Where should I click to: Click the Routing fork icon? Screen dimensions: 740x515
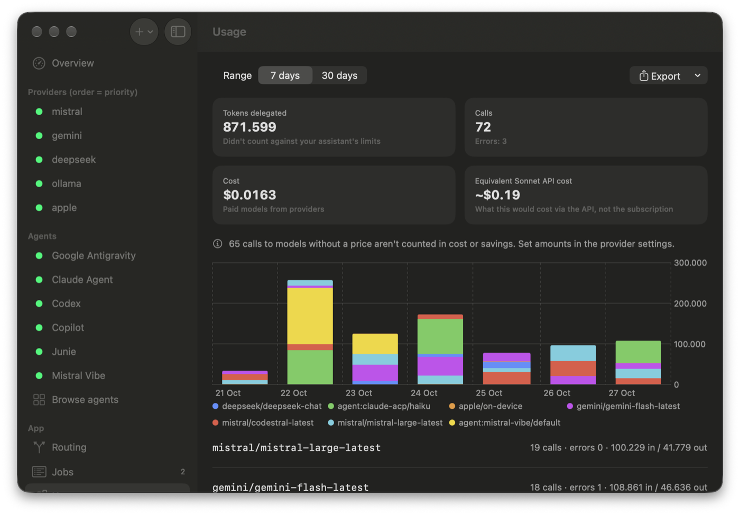pyautogui.click(x=39, y=447)
